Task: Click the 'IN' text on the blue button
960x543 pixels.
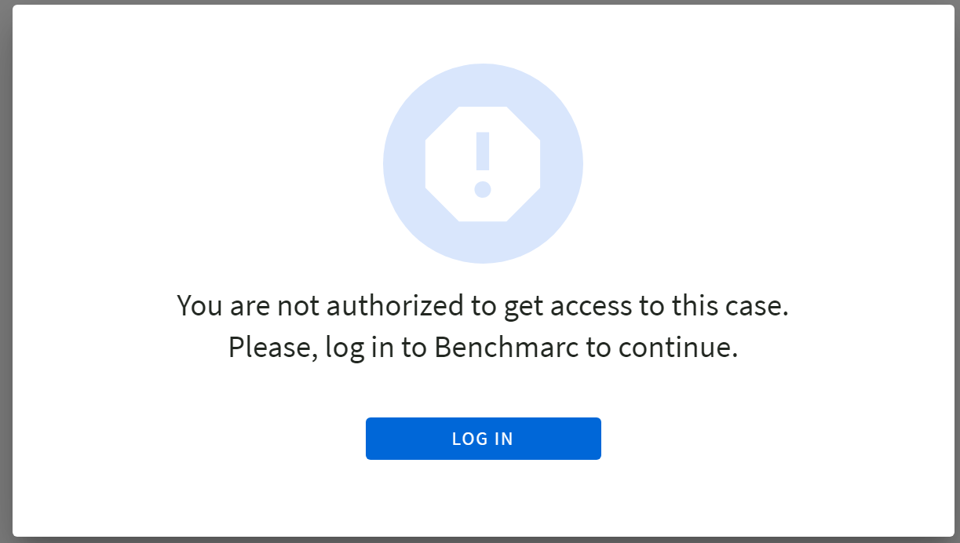Action: (505, 439)
